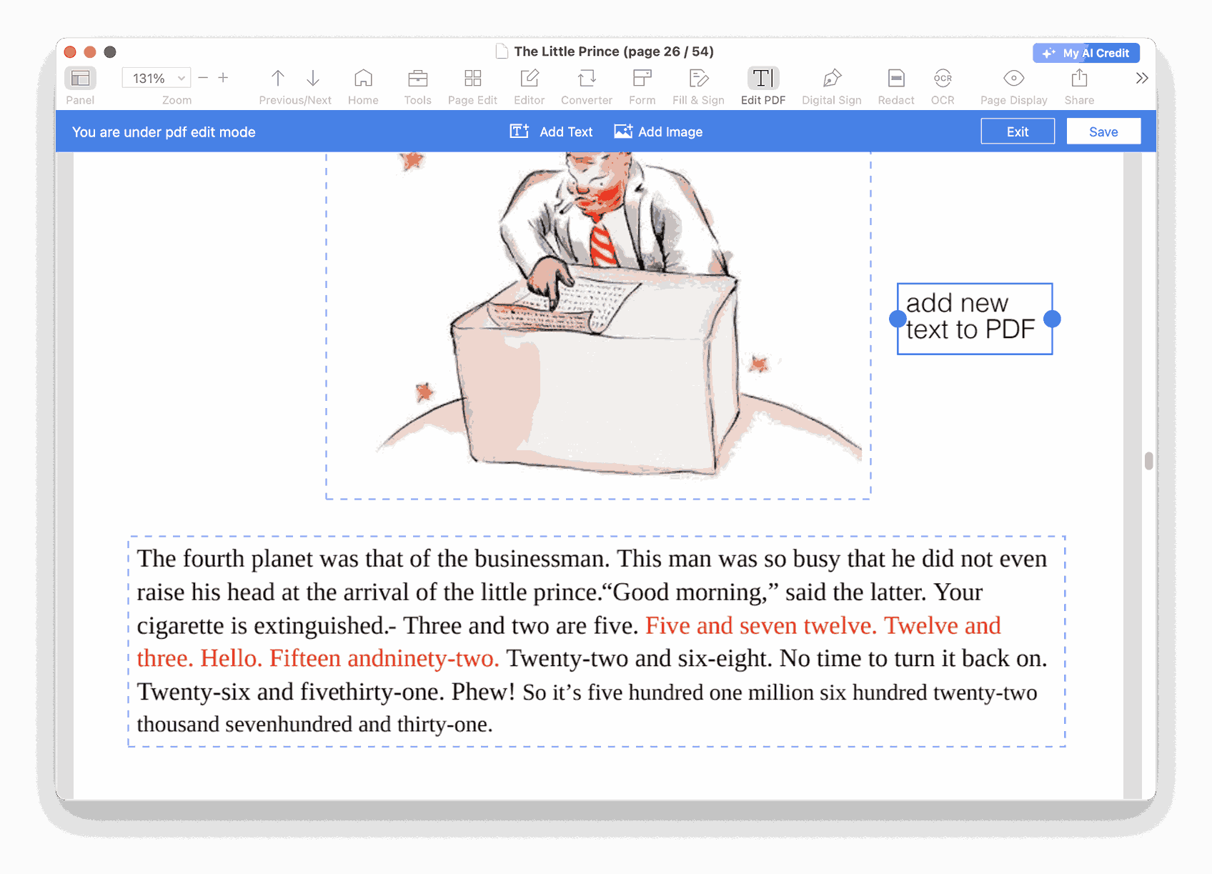Expand more toolbar items chevron
1212x874 pixels.
tap(1142, 78)
